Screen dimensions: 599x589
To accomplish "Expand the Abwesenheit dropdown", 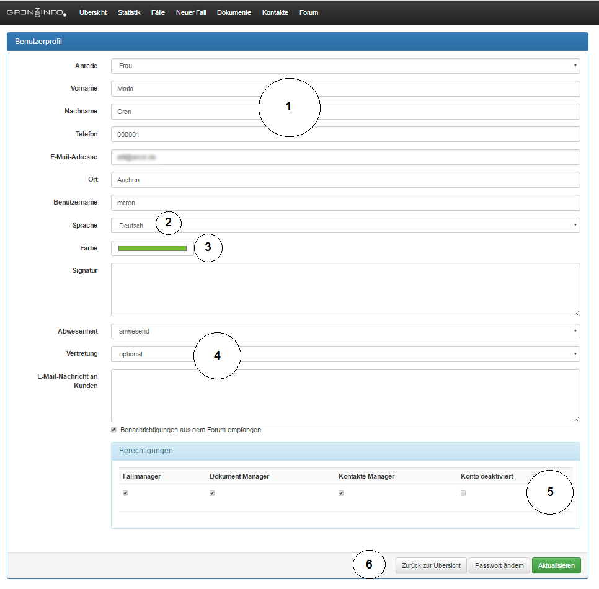I will pos(345,331).
